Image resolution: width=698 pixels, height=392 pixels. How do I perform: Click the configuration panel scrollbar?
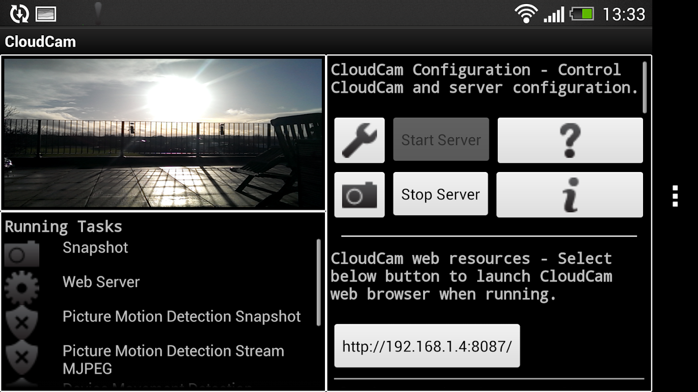645,87
